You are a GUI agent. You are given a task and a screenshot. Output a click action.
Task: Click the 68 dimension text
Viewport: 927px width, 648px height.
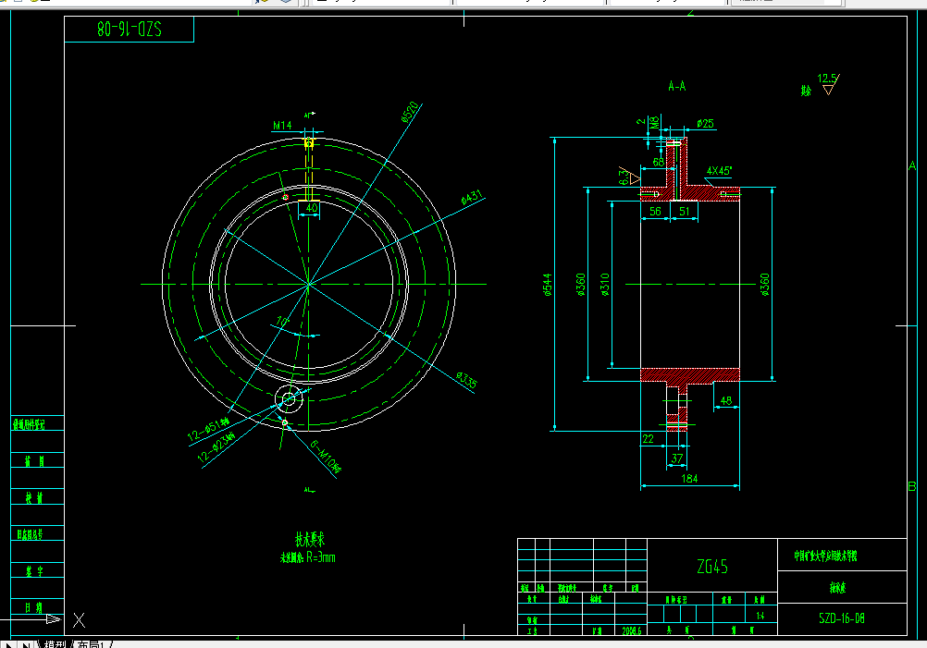click(x=659, y=162)
